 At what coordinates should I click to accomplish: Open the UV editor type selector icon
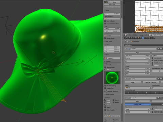pyautogui.click(x=126, y=35)
